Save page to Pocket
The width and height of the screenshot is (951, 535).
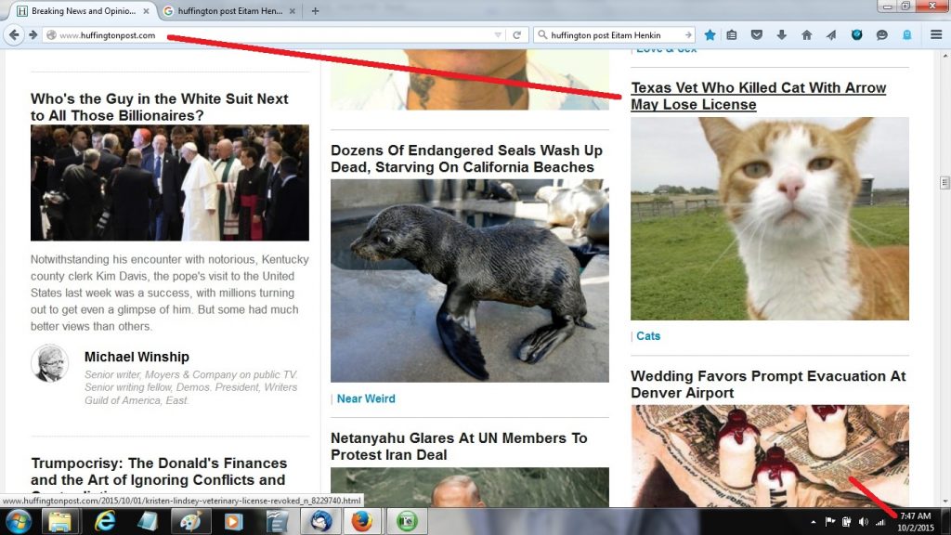point(756,35)
